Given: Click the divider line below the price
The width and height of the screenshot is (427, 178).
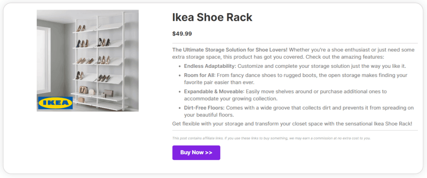Looking at the screenshot, I should [295, 43].
